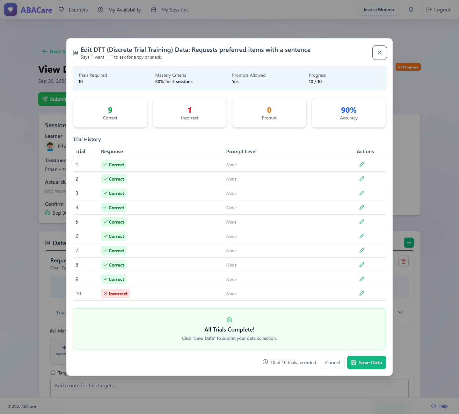This screenshot has width=459, height=414.
Task: Edit trial 4 with its pencil icon
Action: pos(361,207)
